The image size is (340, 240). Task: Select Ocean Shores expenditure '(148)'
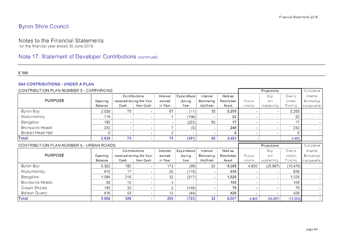pos(191,188)
